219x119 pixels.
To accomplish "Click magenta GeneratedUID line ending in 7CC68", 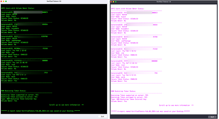I will point(134,49).
